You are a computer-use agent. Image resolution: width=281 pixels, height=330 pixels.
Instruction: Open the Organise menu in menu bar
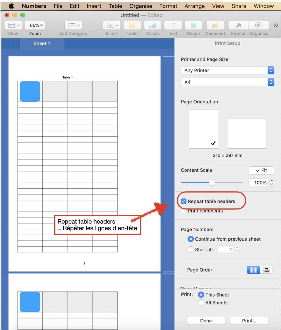(141, 6)
